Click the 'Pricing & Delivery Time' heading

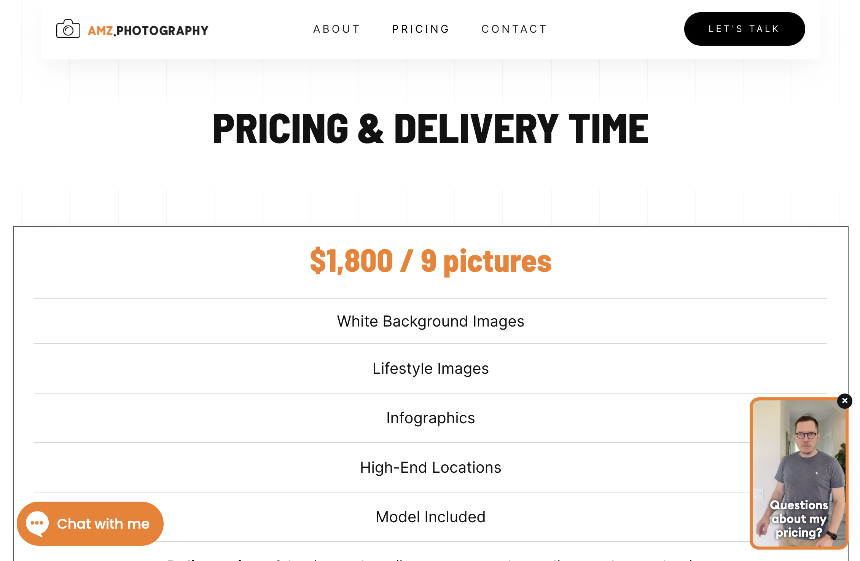(430, 129)
